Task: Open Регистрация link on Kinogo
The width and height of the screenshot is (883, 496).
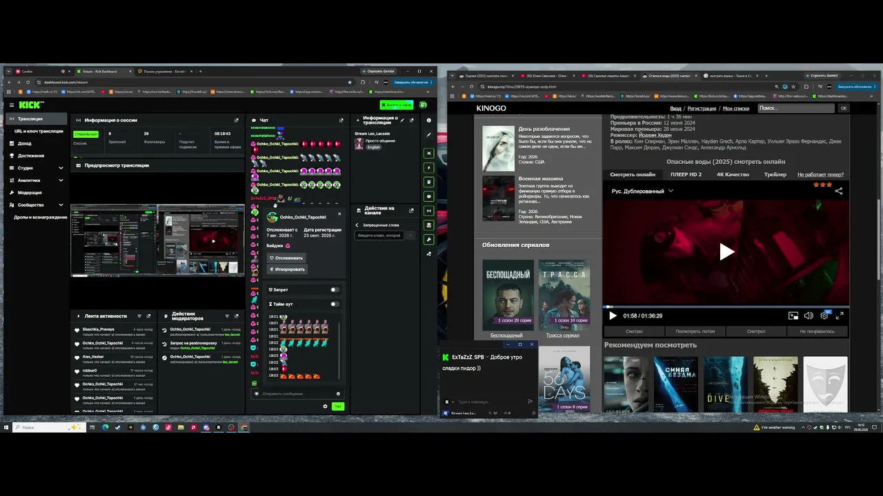Action: pos(701,108)
